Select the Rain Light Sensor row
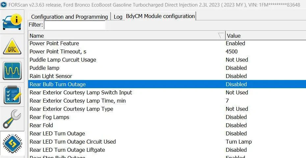This screenshot has width=306, height=158. 167,76
